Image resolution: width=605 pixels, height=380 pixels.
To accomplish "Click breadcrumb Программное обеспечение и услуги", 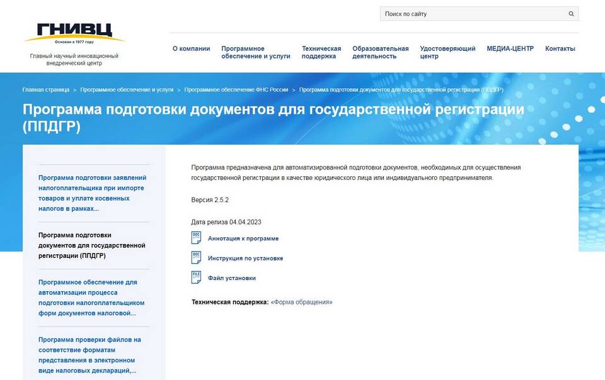I will click(127, 90).
